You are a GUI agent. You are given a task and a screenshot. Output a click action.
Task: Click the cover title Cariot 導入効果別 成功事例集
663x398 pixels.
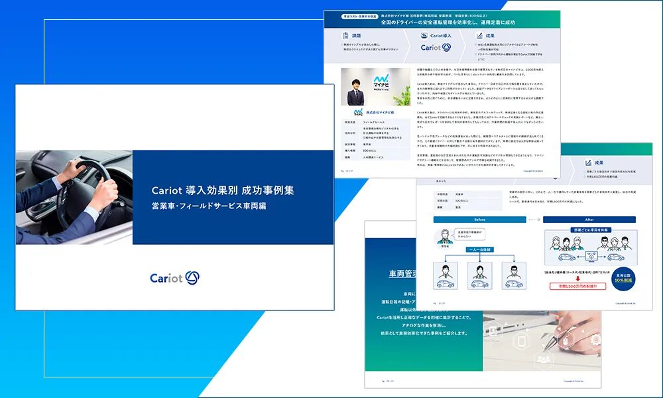click(x=223, y=190)
